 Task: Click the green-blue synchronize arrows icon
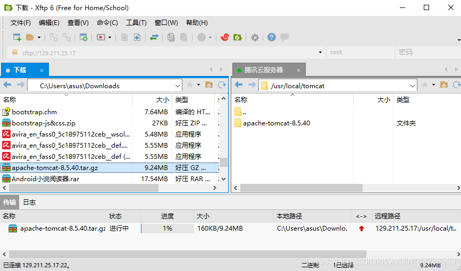(x=154, y=37)
